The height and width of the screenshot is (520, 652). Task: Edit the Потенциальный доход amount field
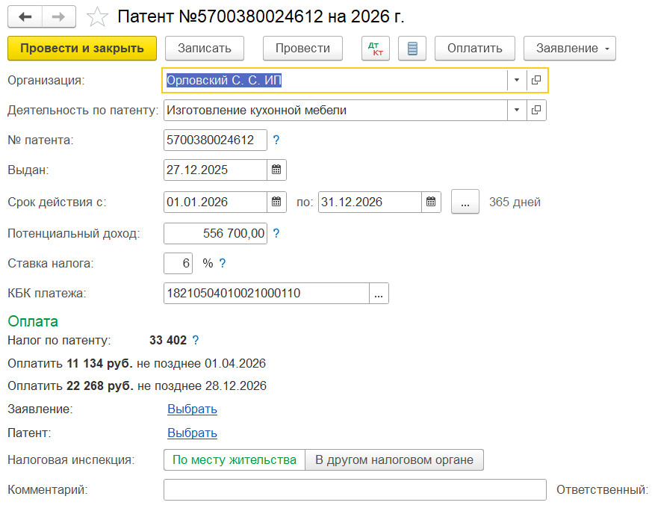point(215,233)
